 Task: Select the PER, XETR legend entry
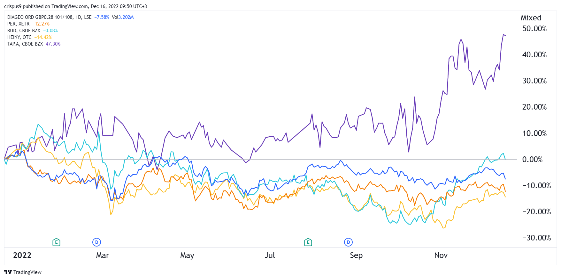coord(18,24)
